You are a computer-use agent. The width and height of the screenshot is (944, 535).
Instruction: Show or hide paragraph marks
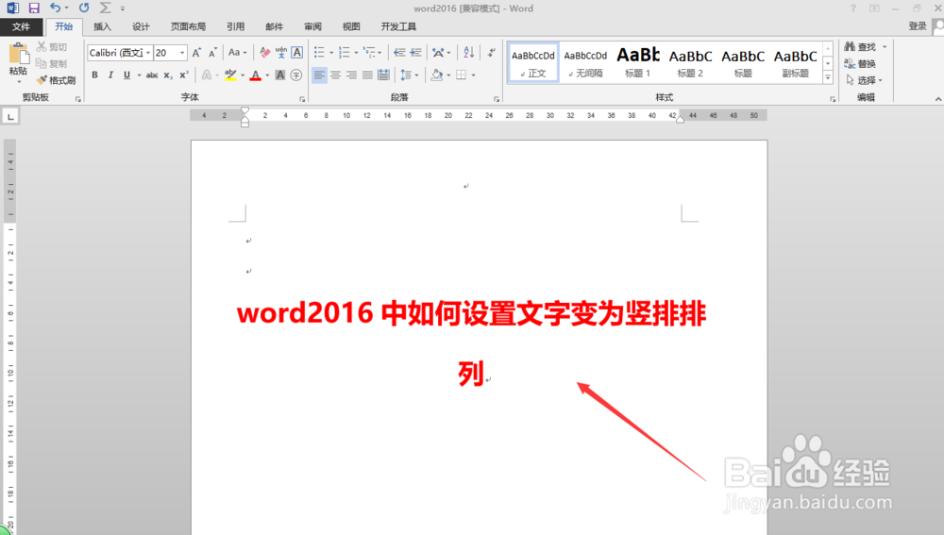pyautogui.click(x=492, y=53)
